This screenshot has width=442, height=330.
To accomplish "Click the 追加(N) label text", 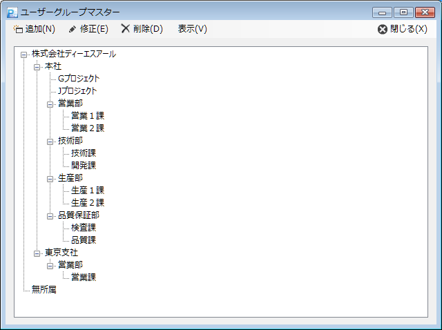I will (x=40, y=29).
